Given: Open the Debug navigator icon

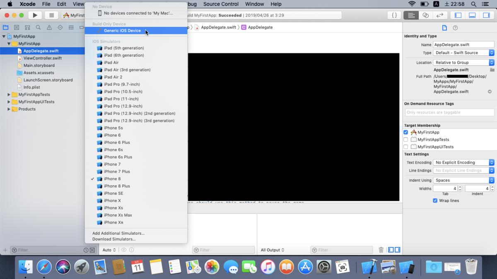Looking at the screenshot, I should (71, 27).
